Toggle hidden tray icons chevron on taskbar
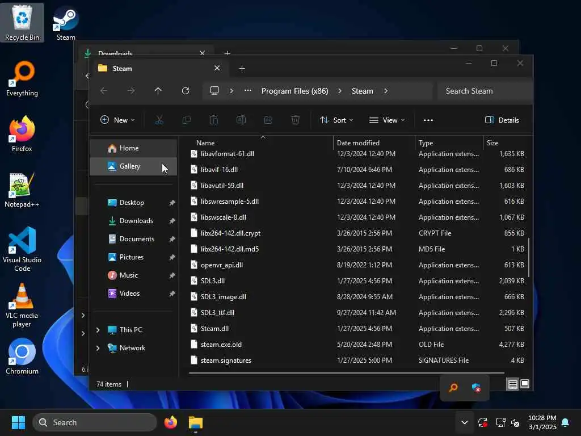This screenshot has height=436, width=581. point(464,422)
